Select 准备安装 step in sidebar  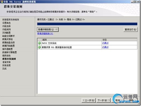coord(6,62)
